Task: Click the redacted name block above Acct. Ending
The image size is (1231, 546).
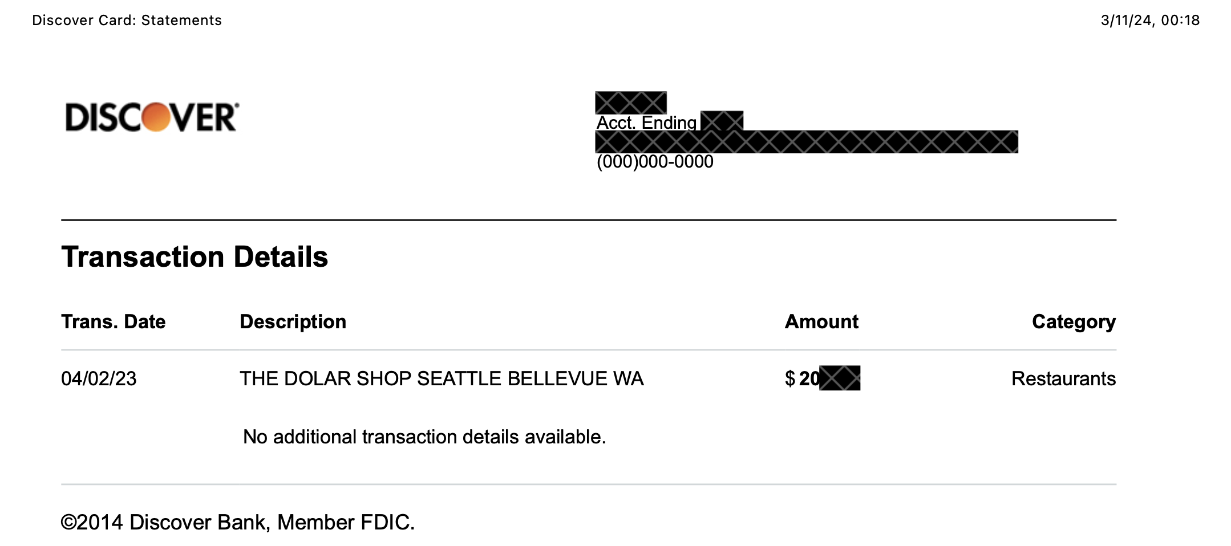Action: pos(630,103)
